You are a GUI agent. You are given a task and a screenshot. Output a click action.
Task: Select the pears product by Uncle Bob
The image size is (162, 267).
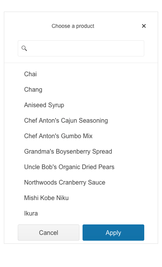(x=81, y=167)
